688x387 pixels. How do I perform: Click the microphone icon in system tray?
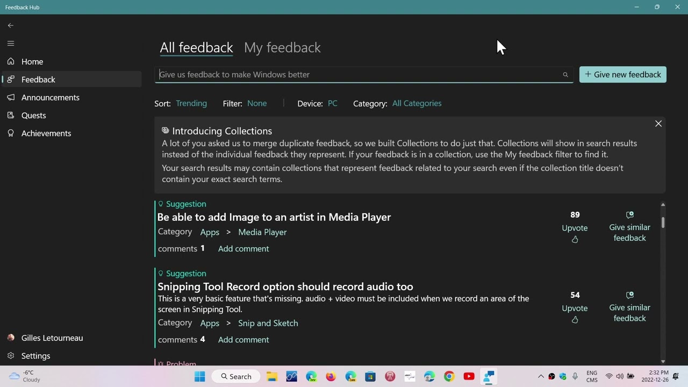[575, 376]
